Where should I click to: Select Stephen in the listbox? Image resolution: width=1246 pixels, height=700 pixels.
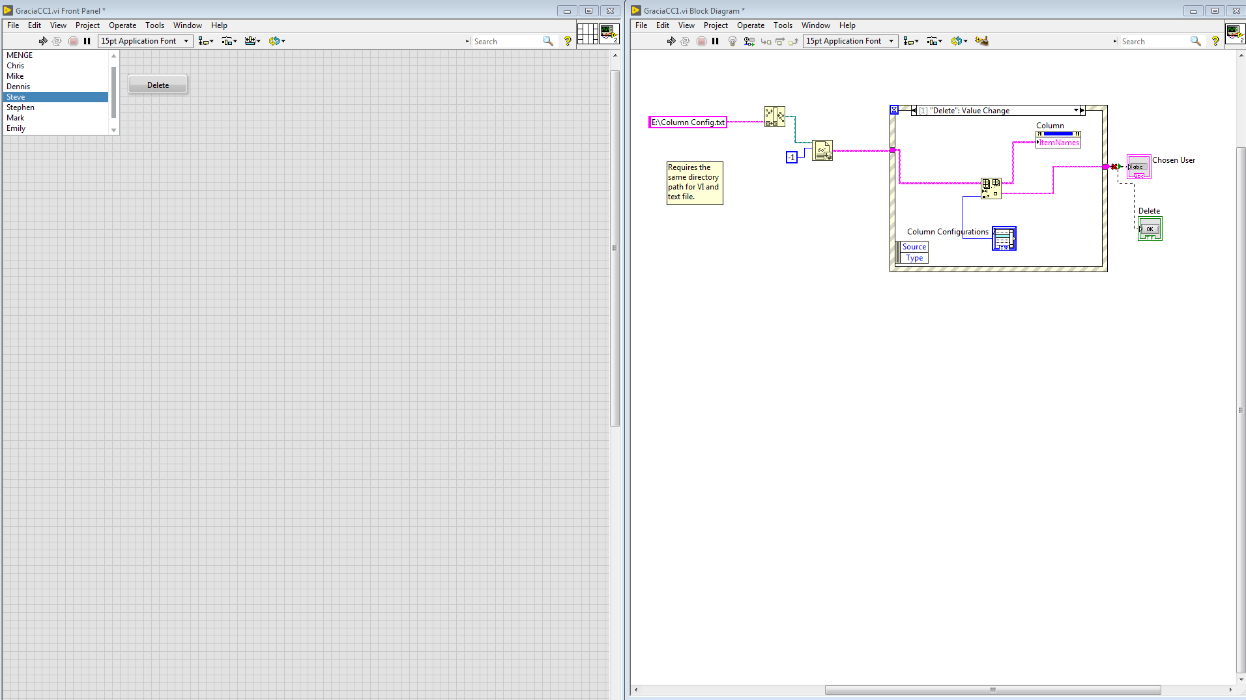21,107
